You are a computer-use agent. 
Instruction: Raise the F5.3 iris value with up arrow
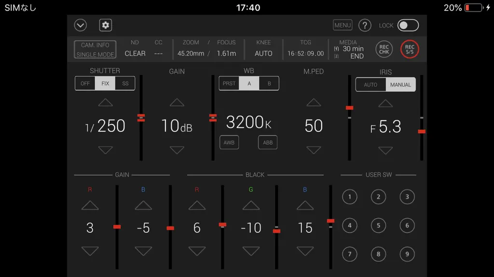click(385, 103)
